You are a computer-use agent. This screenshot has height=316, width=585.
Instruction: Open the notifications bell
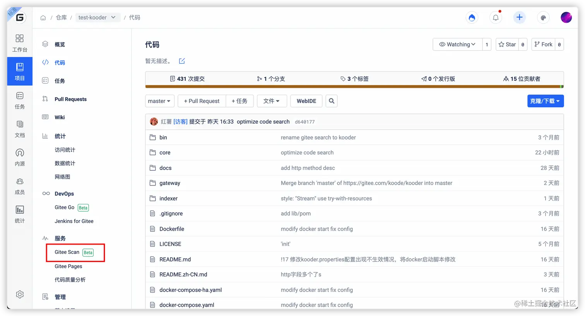496,17
